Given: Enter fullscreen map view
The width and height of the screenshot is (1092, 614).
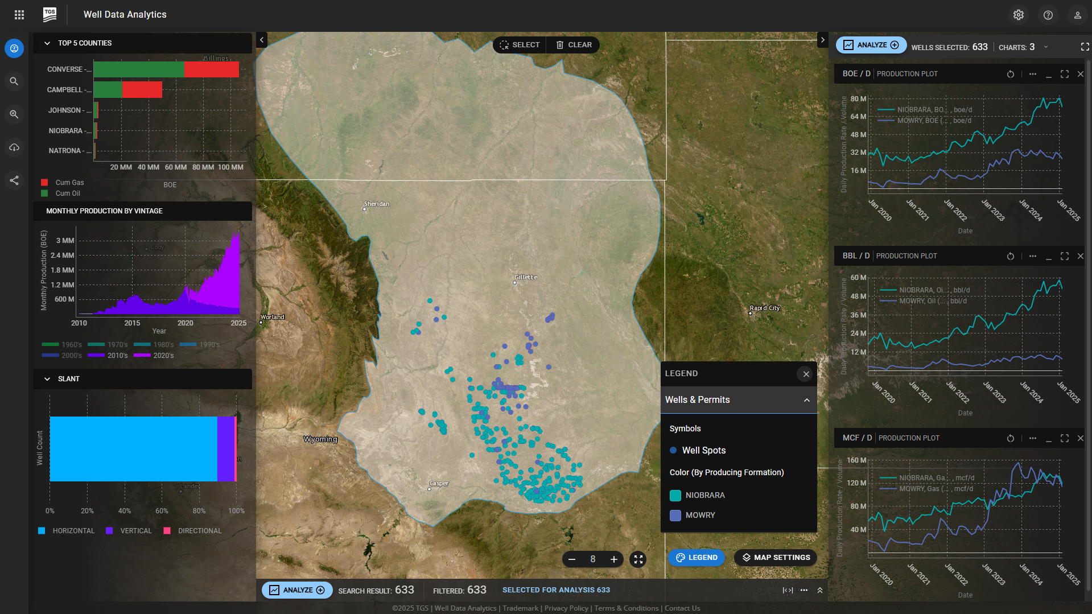Looking at the screenshot, I should 638,559.
